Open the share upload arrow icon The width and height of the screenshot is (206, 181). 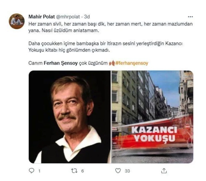(164, 171)
